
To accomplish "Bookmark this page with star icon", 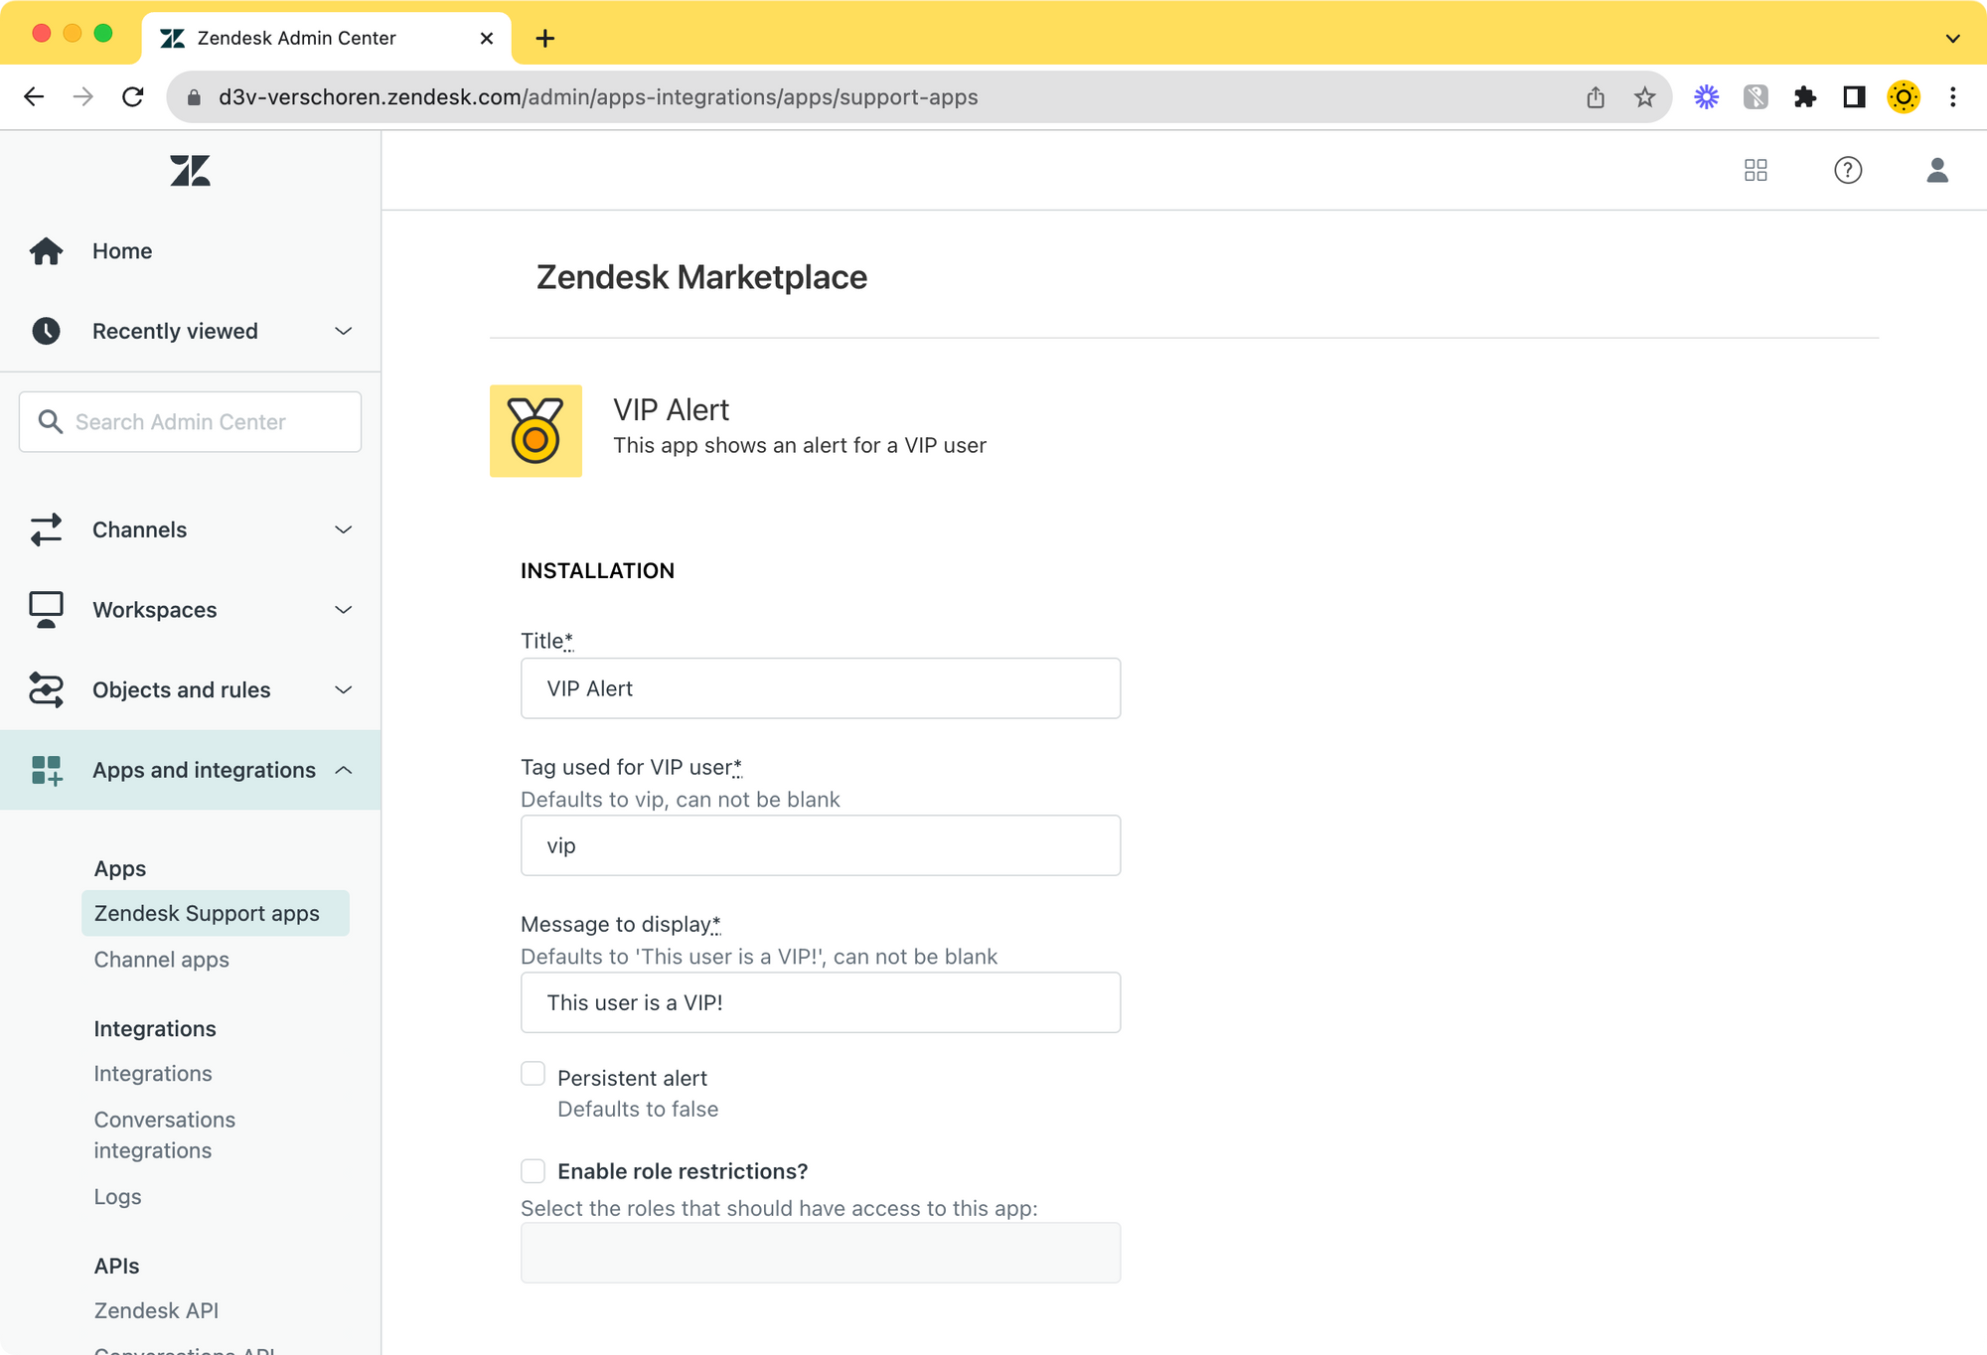I will pos(1644,97).
